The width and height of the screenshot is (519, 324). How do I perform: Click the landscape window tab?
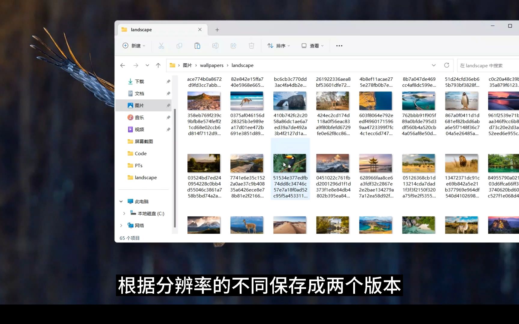162,30
